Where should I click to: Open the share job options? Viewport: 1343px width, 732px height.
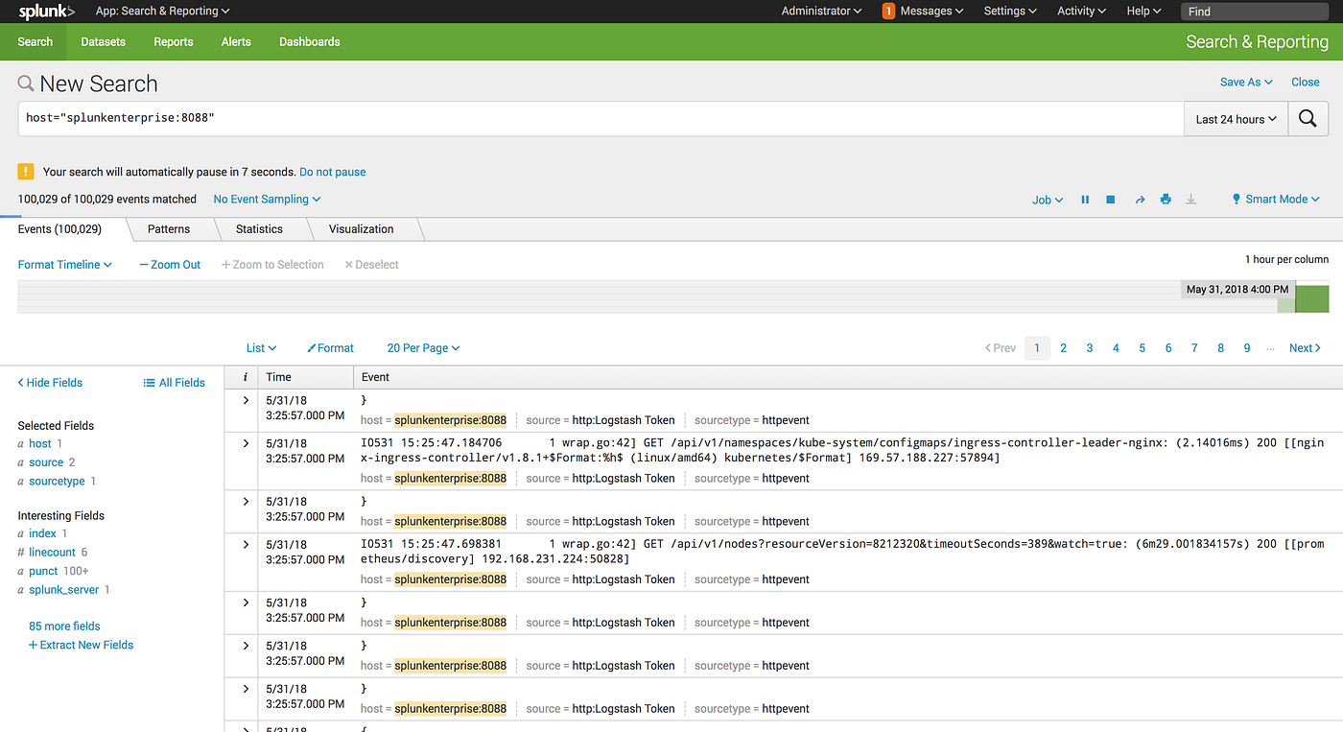(1140, 199)
